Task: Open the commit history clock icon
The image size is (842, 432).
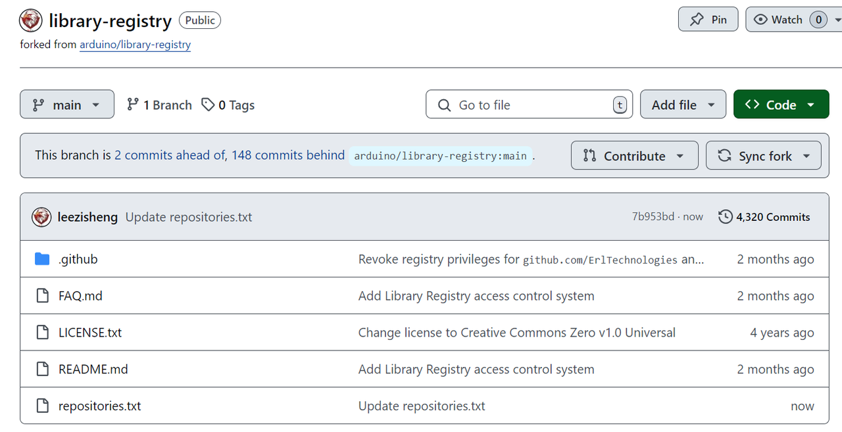Action: 725,217
